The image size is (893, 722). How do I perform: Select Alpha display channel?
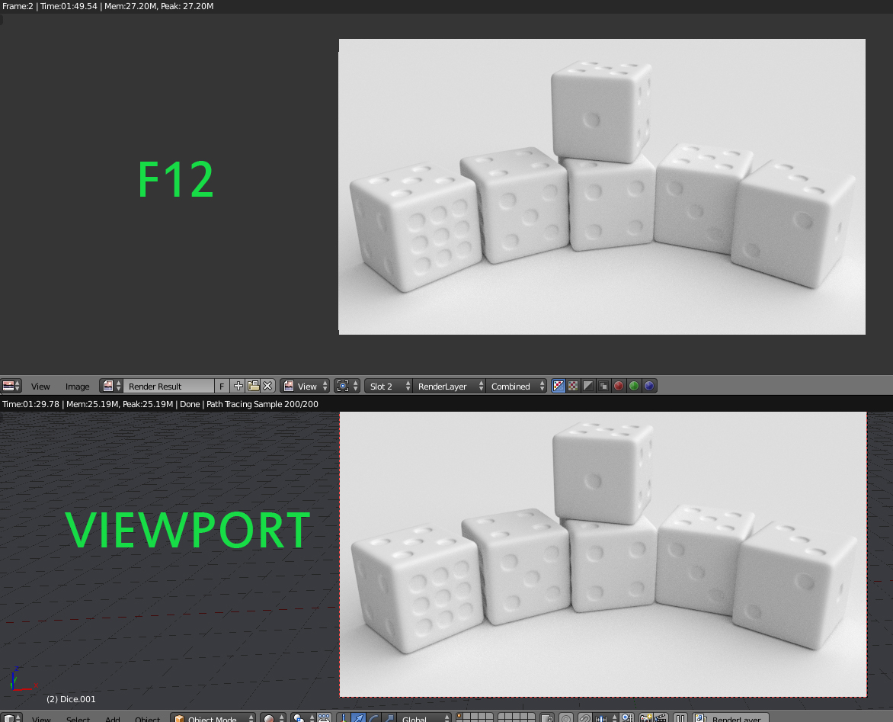[x=588, y=387]
